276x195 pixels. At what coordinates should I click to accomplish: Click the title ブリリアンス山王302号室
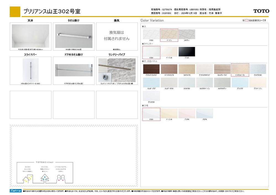[52, 11]
